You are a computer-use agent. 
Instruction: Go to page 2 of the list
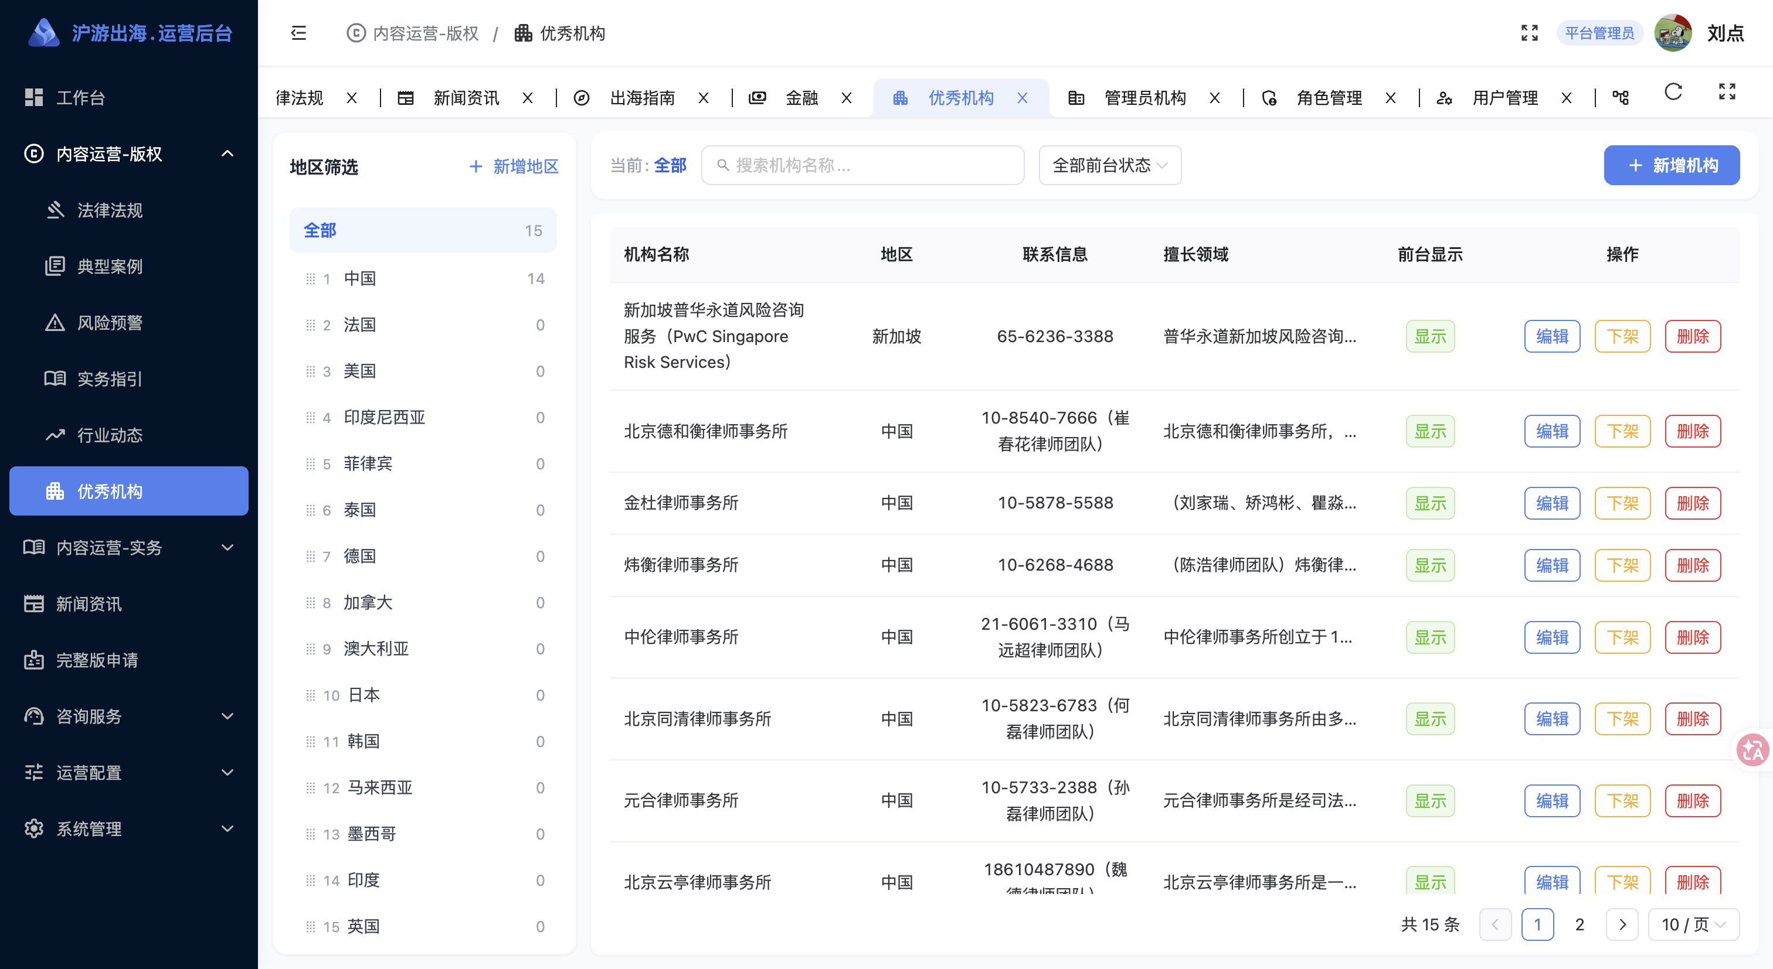coord(1580,924)
